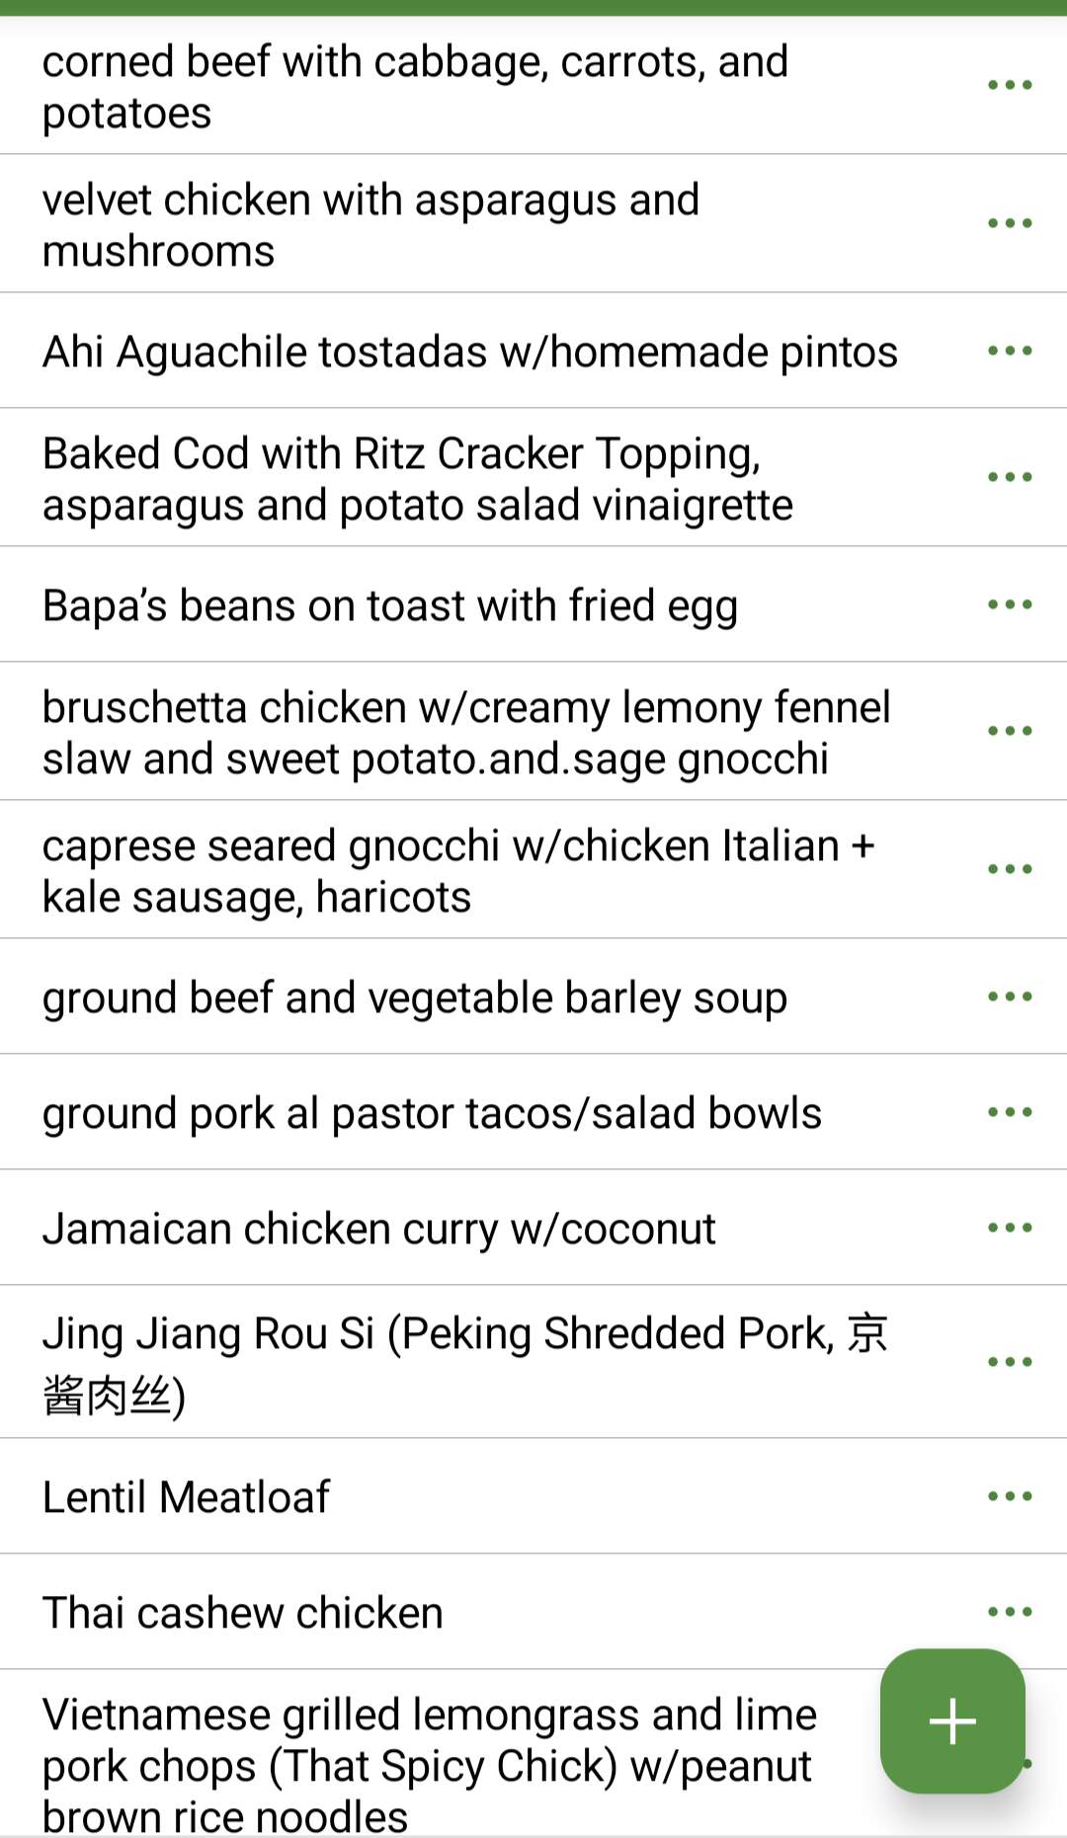Tap more options for Ahi Aguachile tostadas
The height and width of the screenshot is (1838, 1067).
point(1010,351)
